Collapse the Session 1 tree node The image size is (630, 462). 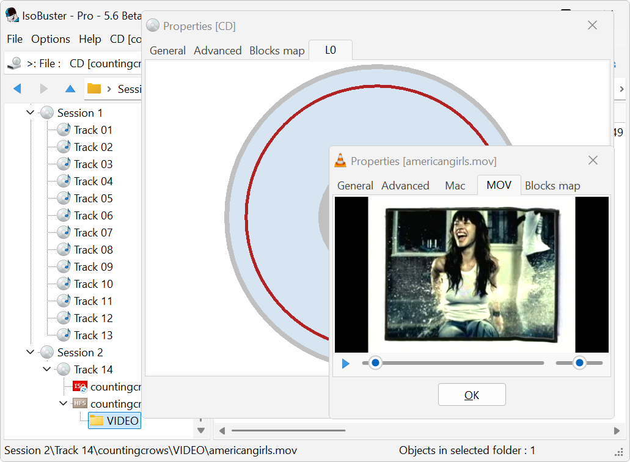30,112
